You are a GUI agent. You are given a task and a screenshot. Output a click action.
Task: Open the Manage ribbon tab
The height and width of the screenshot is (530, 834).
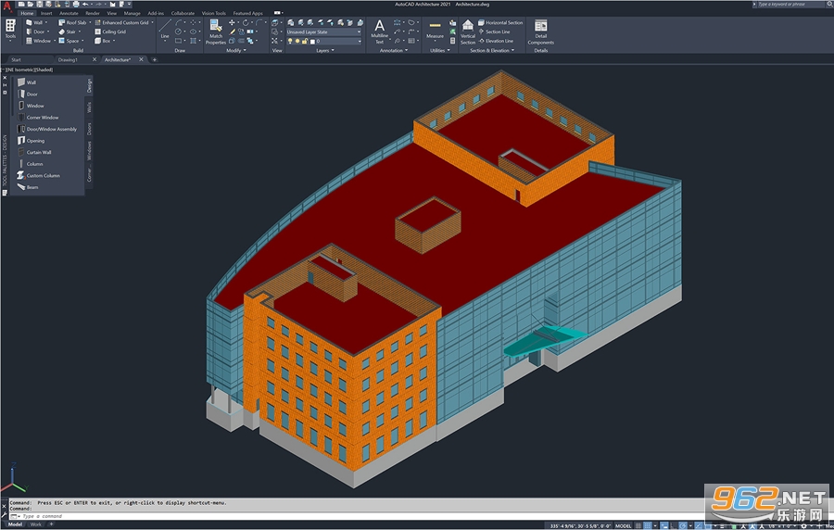point(132,13)
